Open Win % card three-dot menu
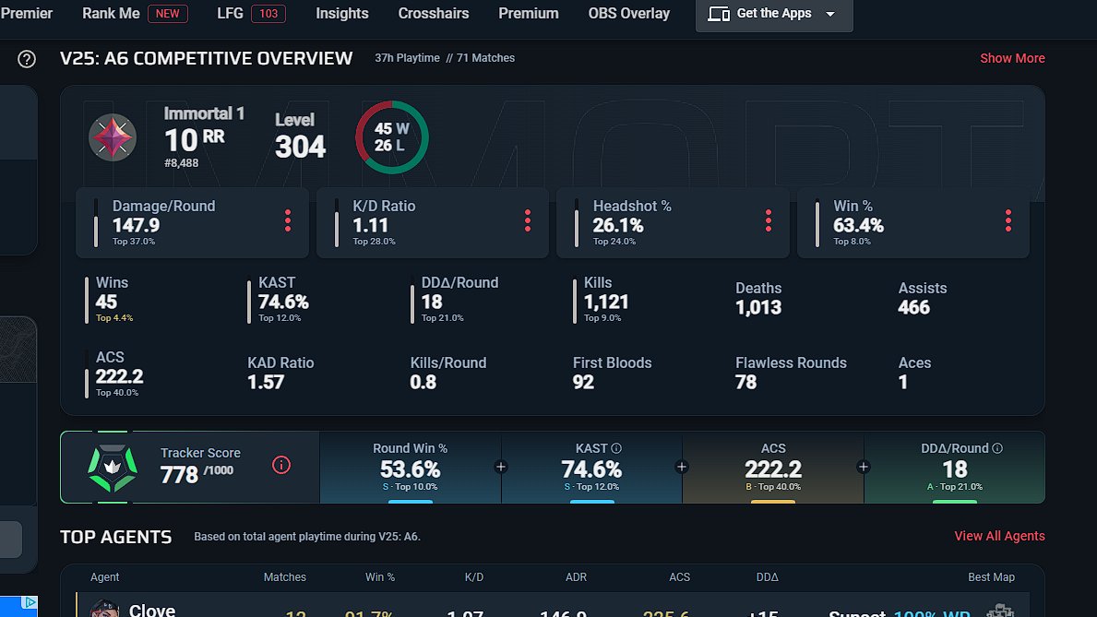This screenshot has width=1097, height=617. (1008, 221)
